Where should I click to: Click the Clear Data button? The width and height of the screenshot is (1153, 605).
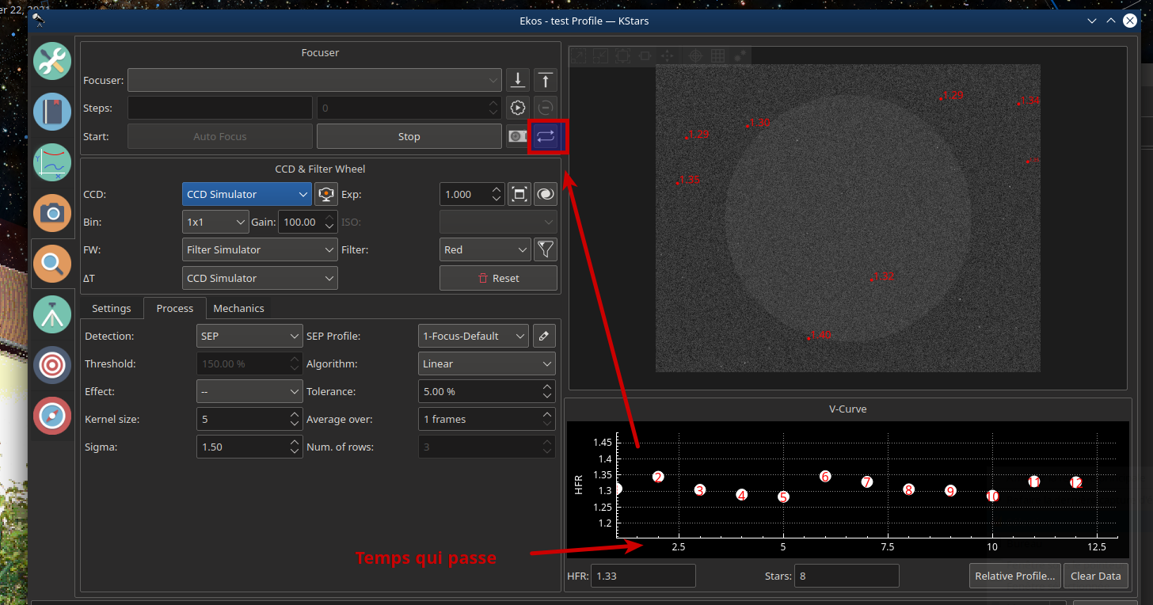click(x=1095, y=576)
